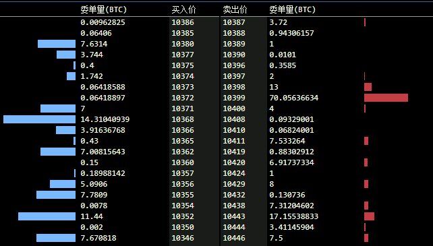Click ask amount 0.94306157
This screenshot has width=433, height=246.
point(291,33)
